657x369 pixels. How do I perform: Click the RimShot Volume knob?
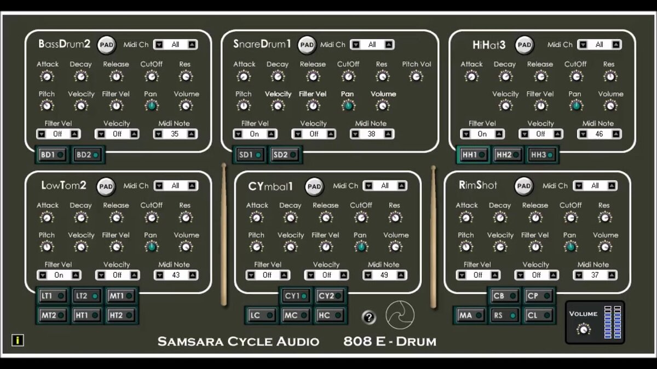click(x=605, y=247)
